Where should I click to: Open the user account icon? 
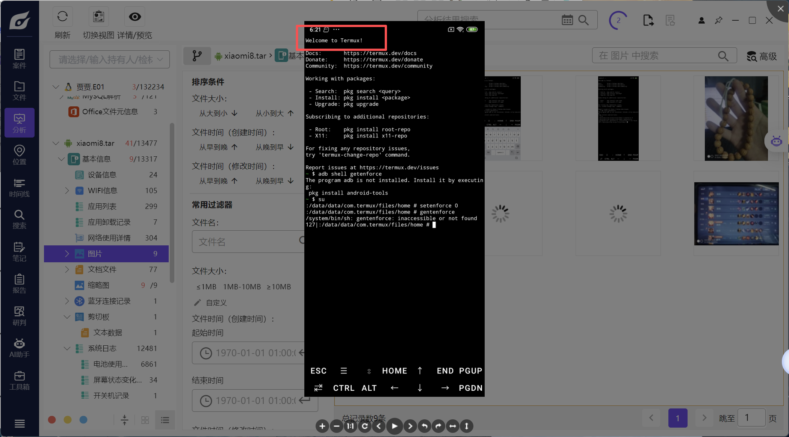point(701,20)
